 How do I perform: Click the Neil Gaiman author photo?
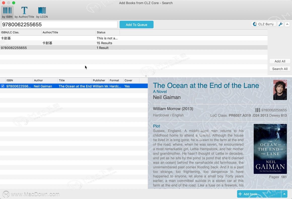[x=280, y=90]
